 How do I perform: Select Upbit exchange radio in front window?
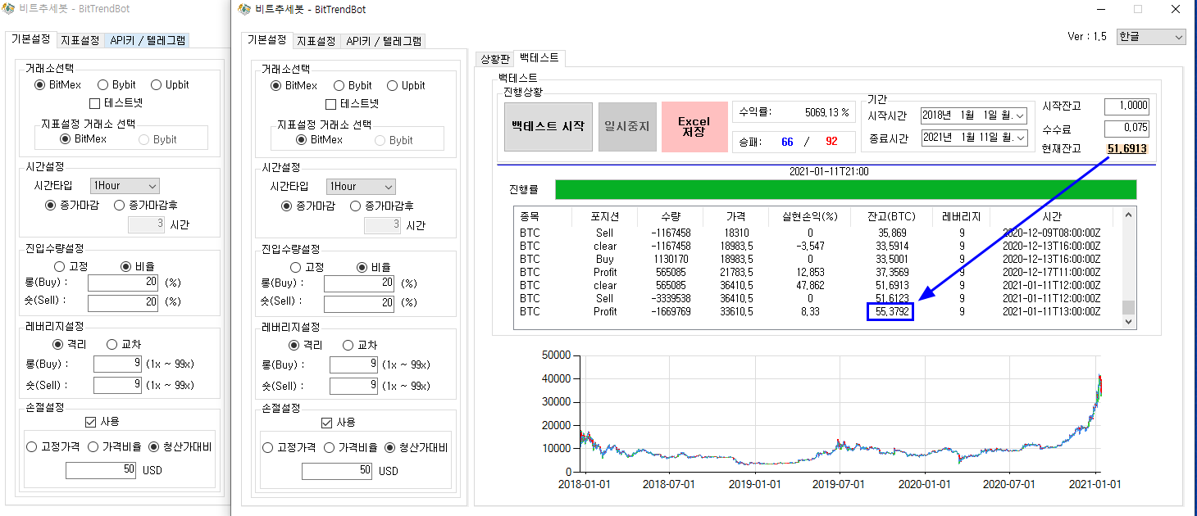coord(393,85)
